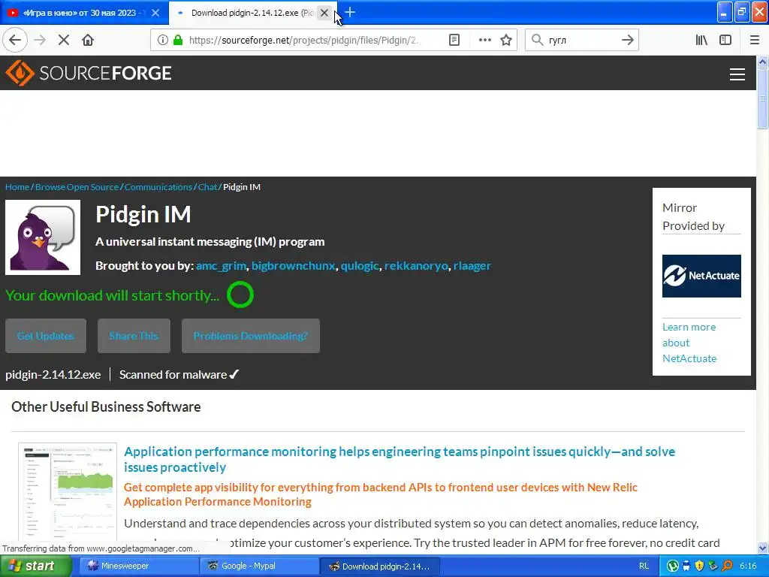Switch to Google - Mypal taskbar window
769x577 pixels.
(x=259, y=566)
